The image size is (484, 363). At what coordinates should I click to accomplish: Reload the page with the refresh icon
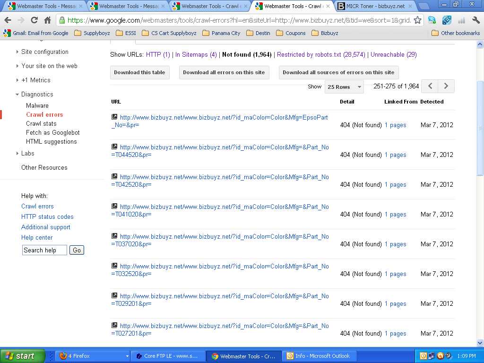(34, 20)
